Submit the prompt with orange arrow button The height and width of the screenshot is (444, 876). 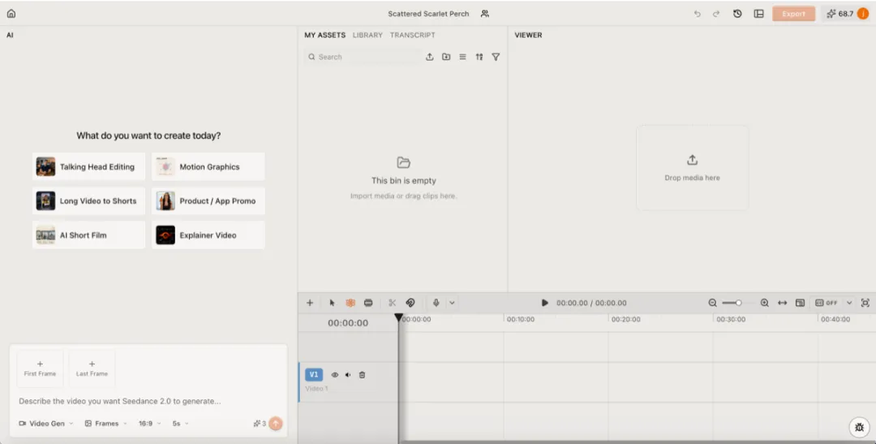point(276,424)
